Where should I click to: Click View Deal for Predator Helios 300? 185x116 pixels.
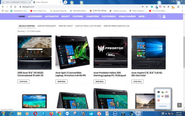[100, 81]
